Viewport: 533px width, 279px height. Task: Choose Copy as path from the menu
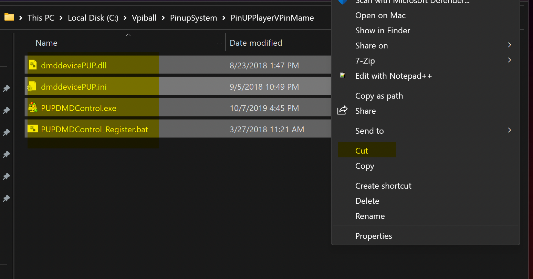pyautogui.click(x=379, y=96)
